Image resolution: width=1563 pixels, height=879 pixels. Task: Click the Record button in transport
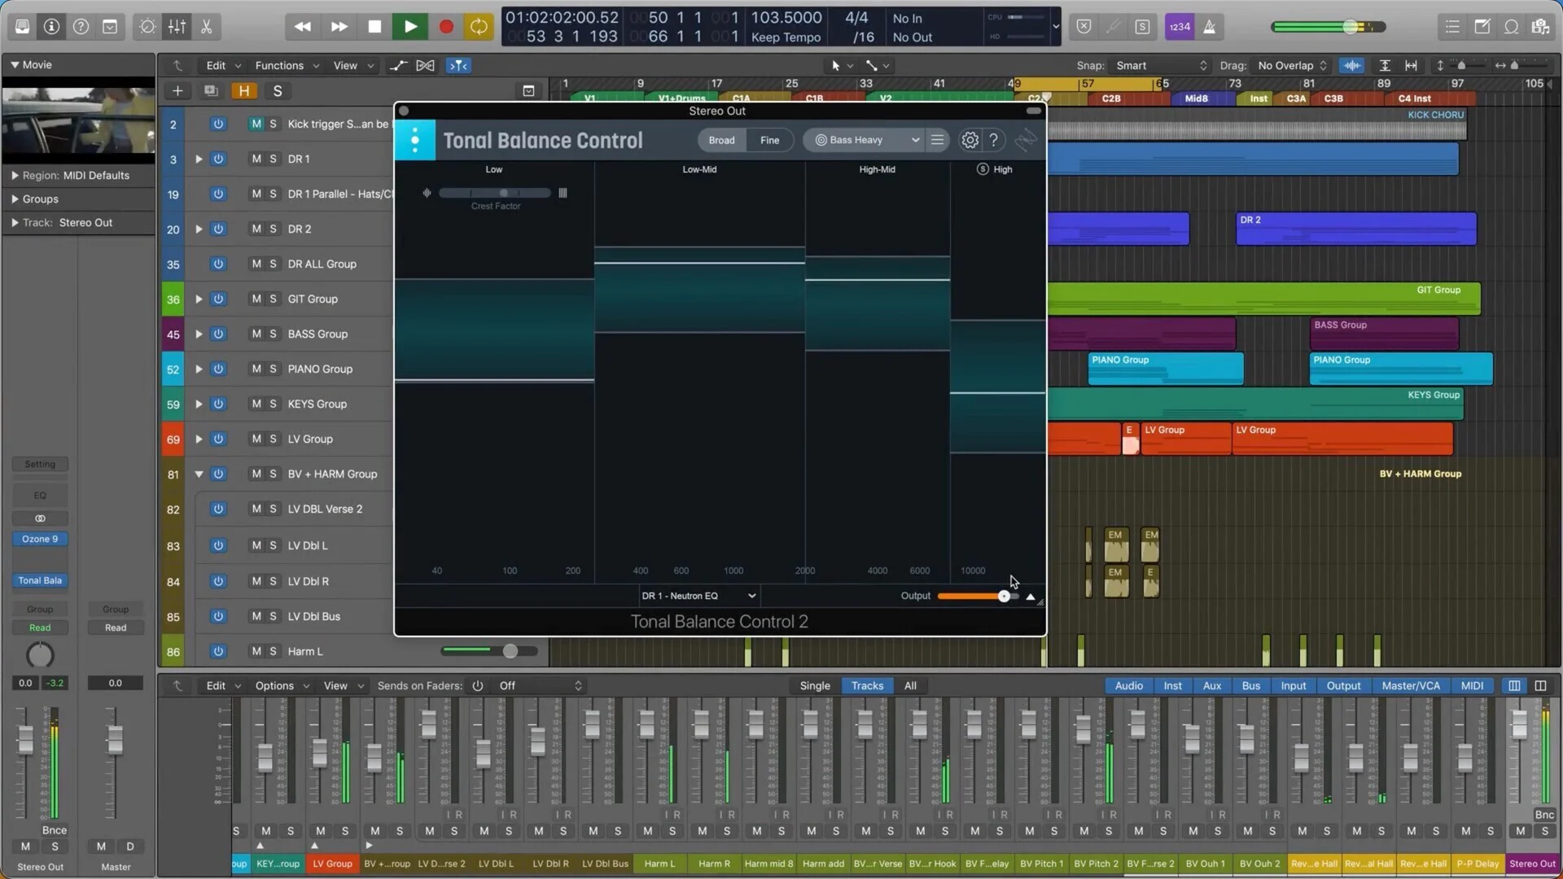[445, 27]
